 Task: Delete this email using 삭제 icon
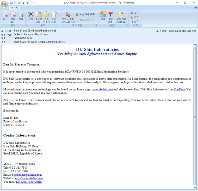pyautogui.click(x=31, y=16)
